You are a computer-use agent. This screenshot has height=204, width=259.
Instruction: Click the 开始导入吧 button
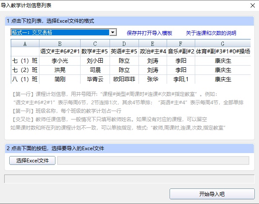(212, 194)
